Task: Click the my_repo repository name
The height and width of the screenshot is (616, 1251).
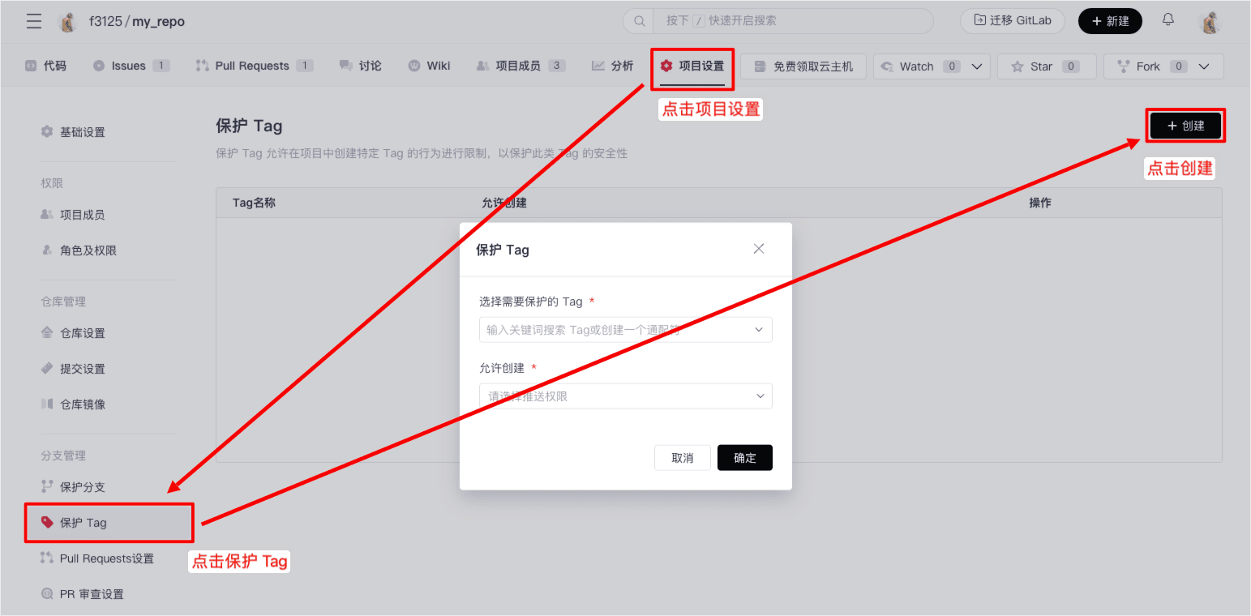Action: [x=159, y=22]
